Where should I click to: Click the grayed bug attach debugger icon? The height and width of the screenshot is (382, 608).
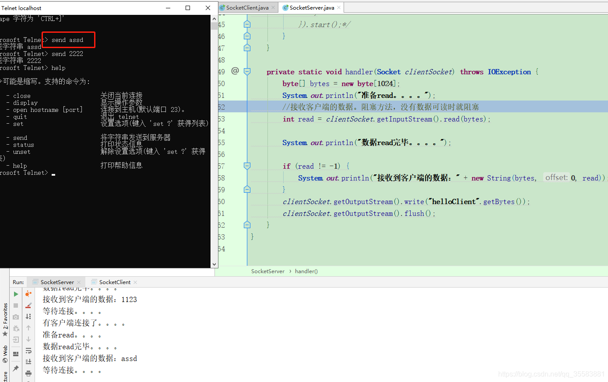16,328
